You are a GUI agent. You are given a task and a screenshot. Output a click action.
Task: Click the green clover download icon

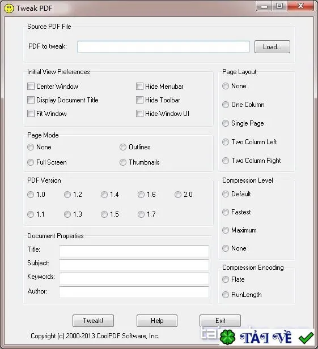pyautogui.click(x=227, y=337)
